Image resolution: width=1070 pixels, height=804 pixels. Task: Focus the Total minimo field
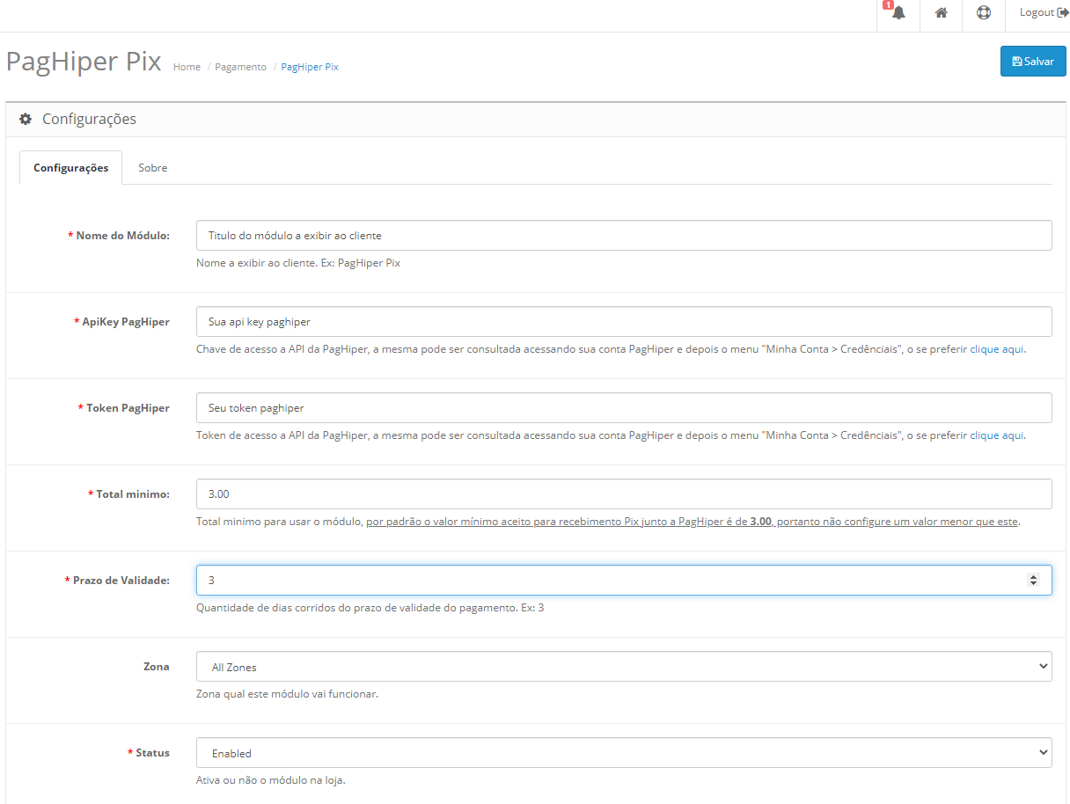point(624,494)
